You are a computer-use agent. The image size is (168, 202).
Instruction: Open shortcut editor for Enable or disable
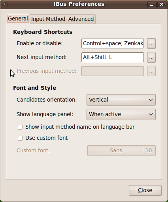(151, 44)
